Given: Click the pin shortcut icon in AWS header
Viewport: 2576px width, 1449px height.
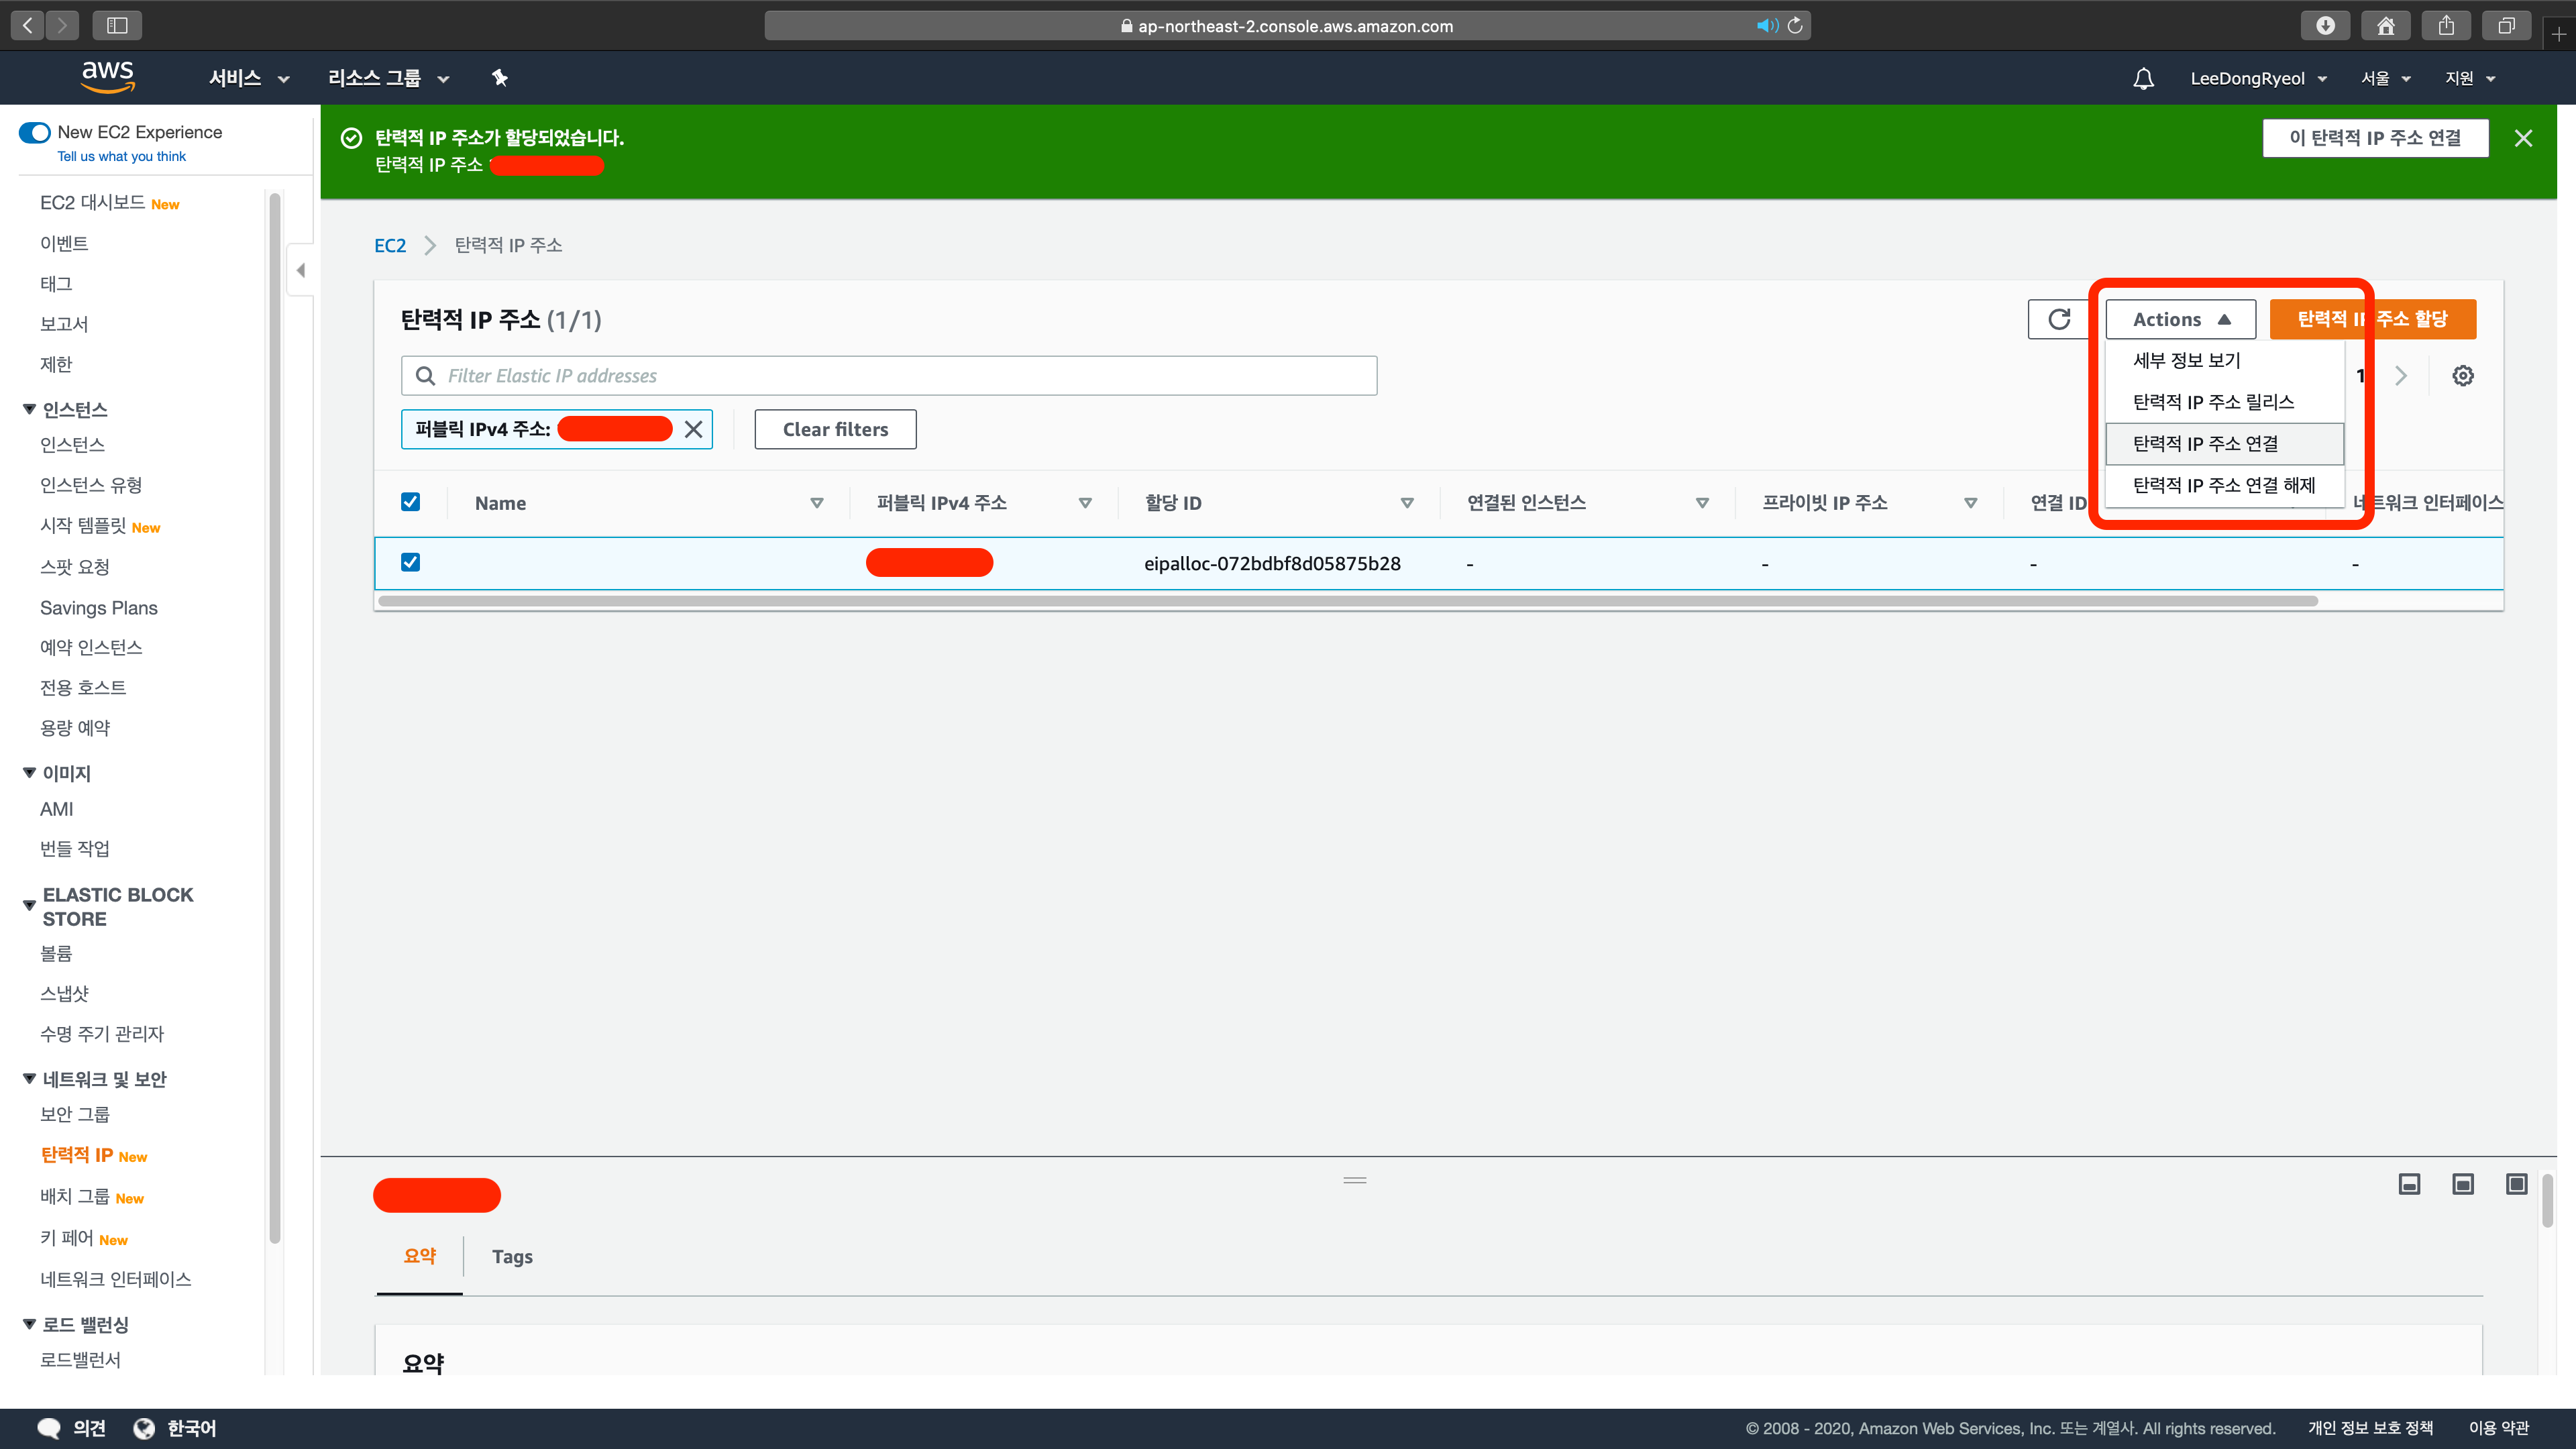Looking at the screenshot, I should (500, 78).
